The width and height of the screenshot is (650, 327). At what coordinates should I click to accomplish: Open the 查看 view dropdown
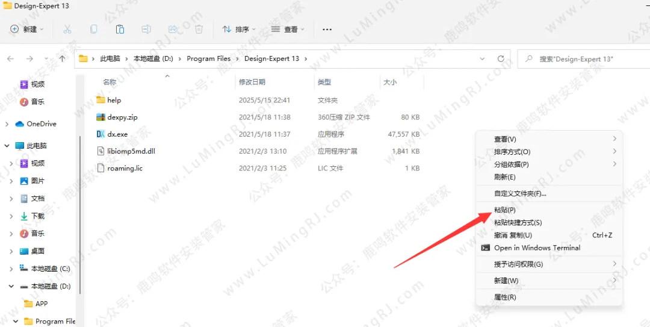(x=288, y=29)
